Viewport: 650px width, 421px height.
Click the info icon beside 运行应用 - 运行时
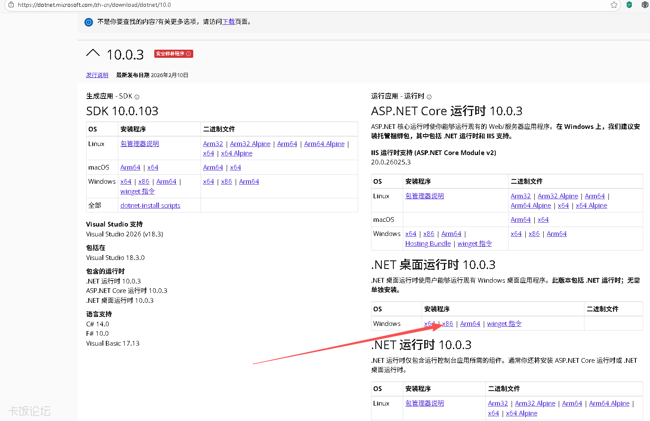(x=429, y=97)
